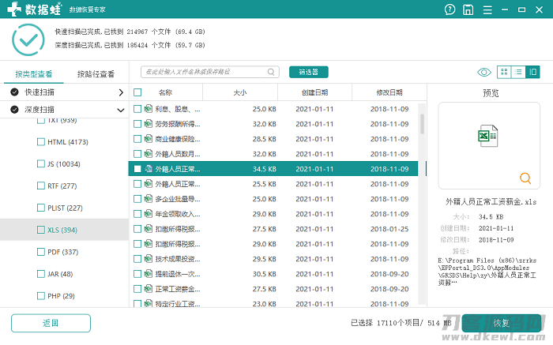Check the JAR (48) type checkbox
The height and width of the screenshot is (345, 553).
click(41, 274)
